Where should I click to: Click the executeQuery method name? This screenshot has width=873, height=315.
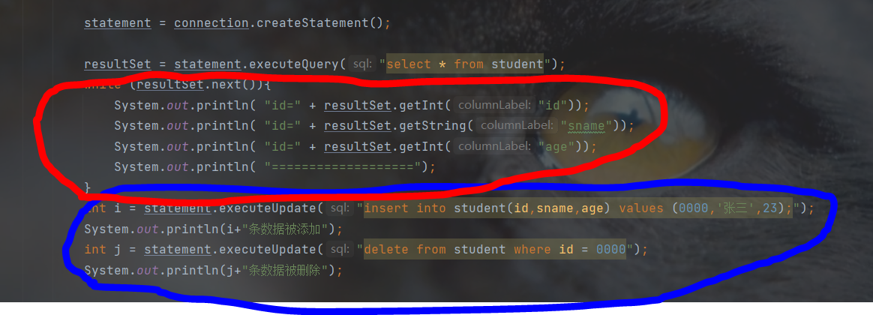tap(293, 64)
